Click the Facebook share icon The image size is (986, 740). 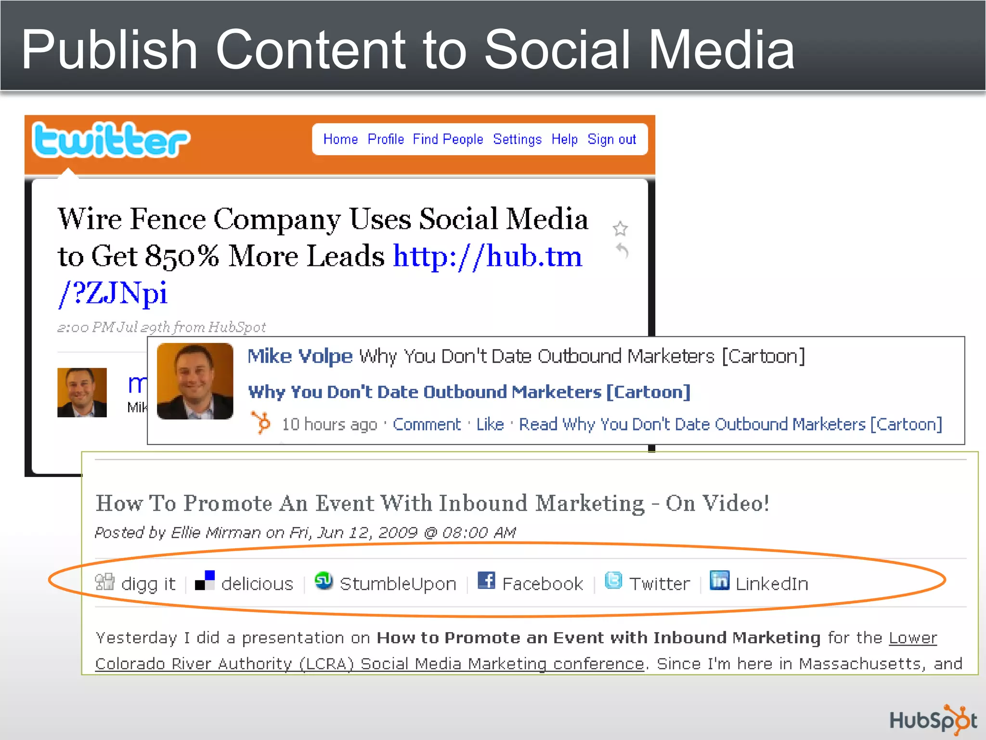(x=486, y=580)
